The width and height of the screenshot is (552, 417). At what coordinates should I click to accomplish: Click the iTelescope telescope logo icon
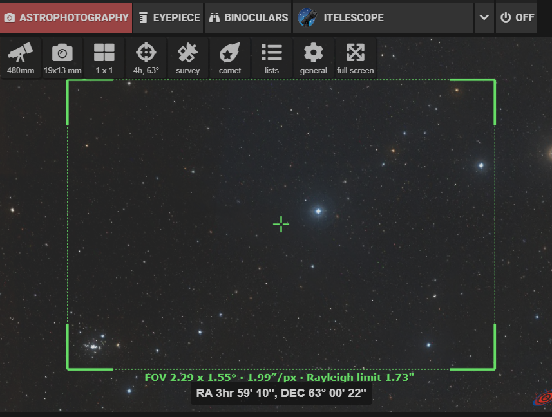click(x=307, y=17)
